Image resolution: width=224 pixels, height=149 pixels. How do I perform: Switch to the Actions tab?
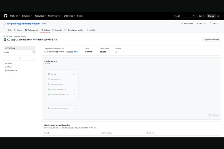pos(45,30)
